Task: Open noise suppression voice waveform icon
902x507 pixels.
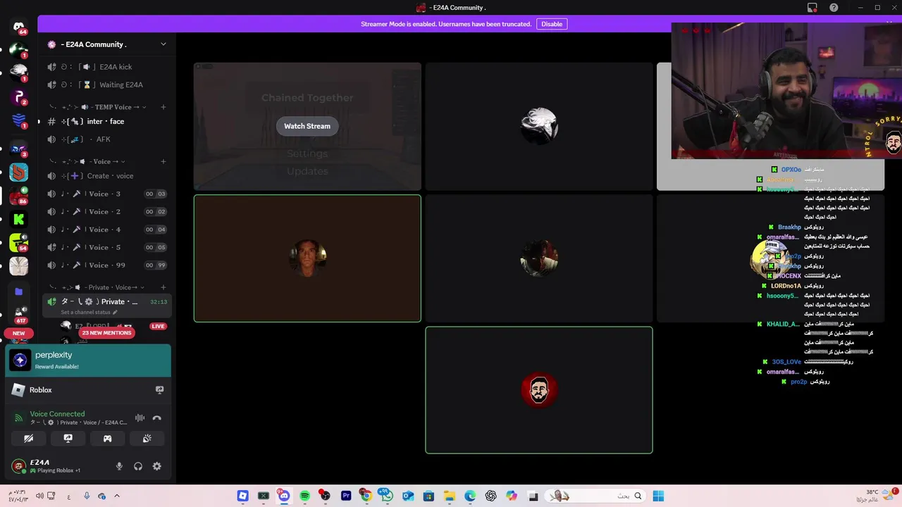Action: (x=140, y=418)
